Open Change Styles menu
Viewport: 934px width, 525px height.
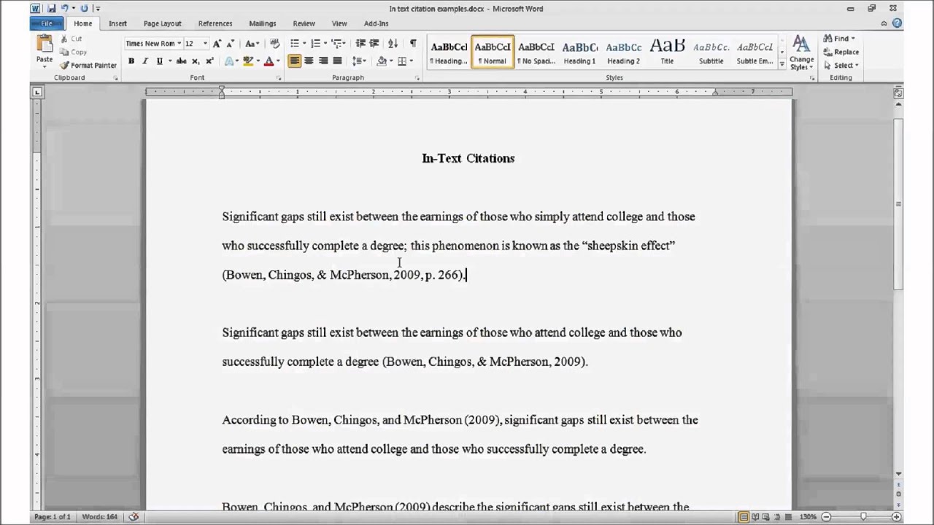pyautogui.click(x=801, y=52)
